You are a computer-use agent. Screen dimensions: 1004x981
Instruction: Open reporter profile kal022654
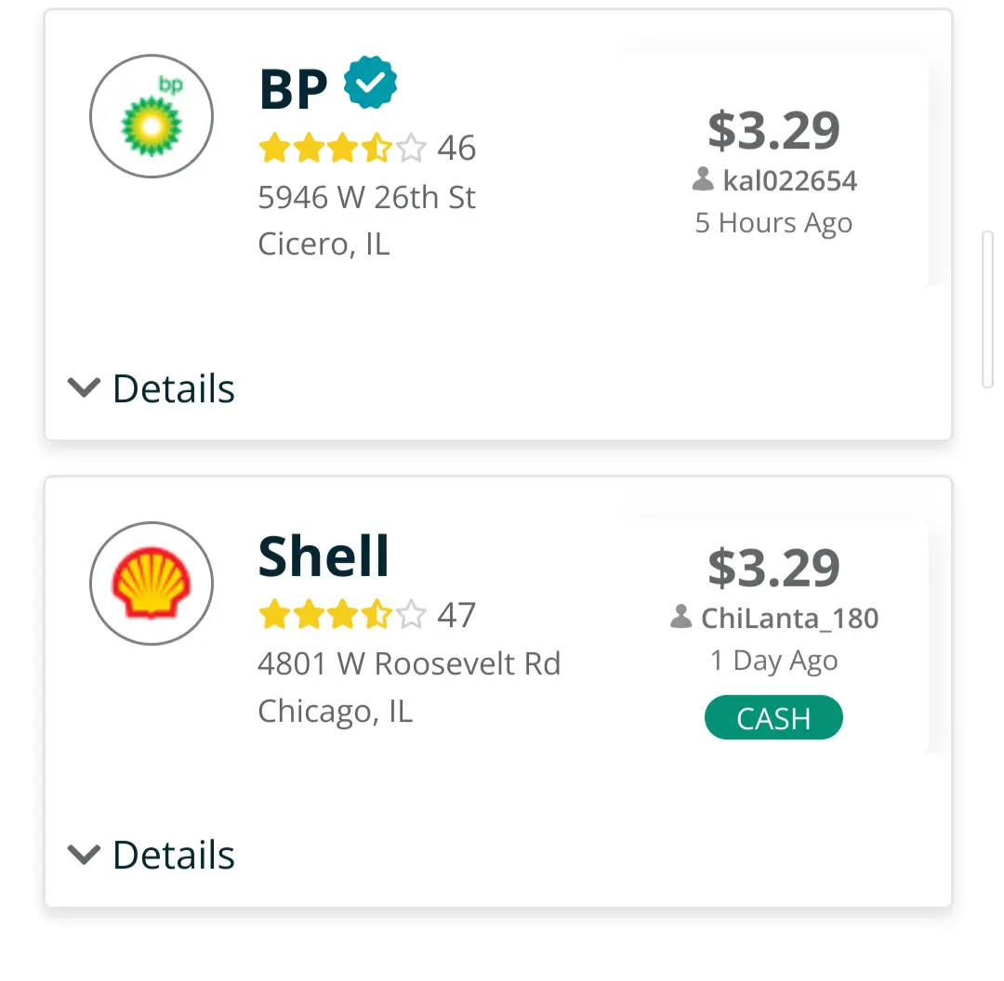click(x=789, y=180)
